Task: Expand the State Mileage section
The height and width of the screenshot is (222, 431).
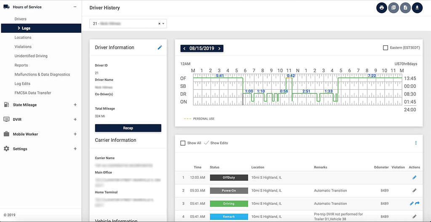Action: [75, 104]
